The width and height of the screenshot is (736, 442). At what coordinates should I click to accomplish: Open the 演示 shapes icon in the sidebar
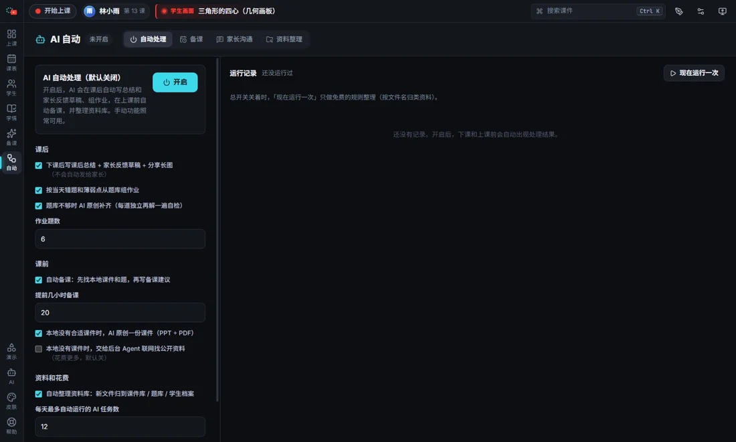pyautogui.click(x=11, y=352)
